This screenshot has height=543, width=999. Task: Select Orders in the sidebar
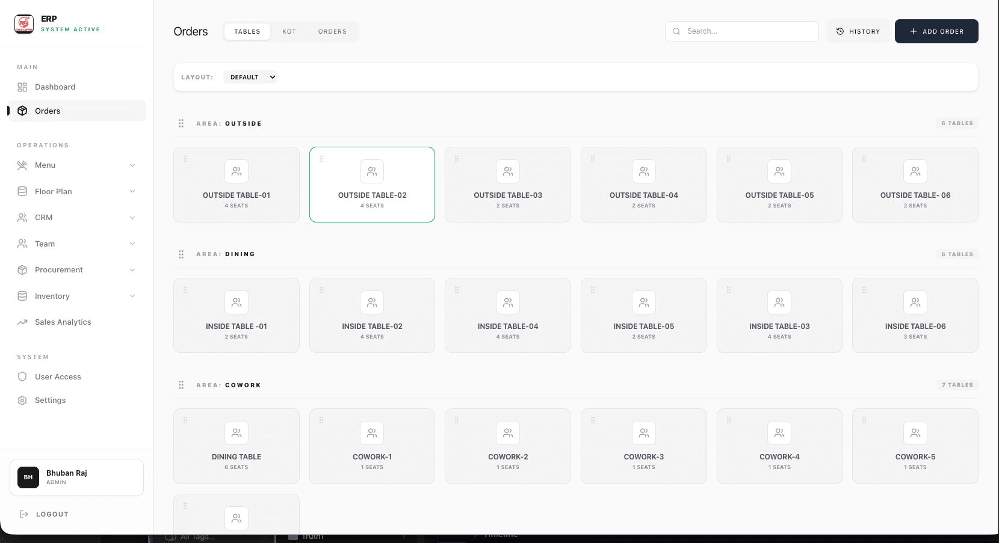tap(76, 111)
